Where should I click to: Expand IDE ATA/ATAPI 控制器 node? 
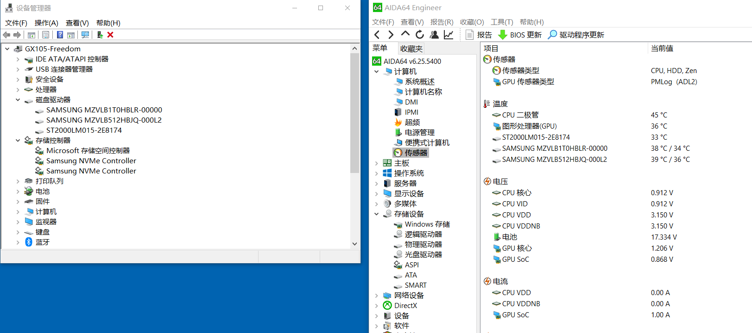click(x=18, y=59)
